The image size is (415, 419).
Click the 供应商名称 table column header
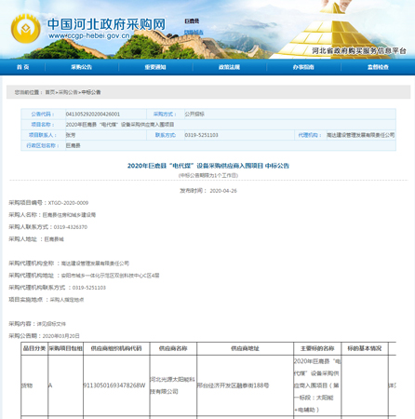pyautogui.click(x=173, y=348)
